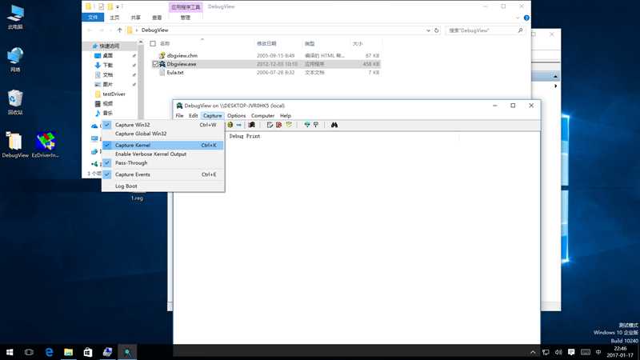Sort by the 类型 column header
This screenshot has width=640, height=360.
310,44
